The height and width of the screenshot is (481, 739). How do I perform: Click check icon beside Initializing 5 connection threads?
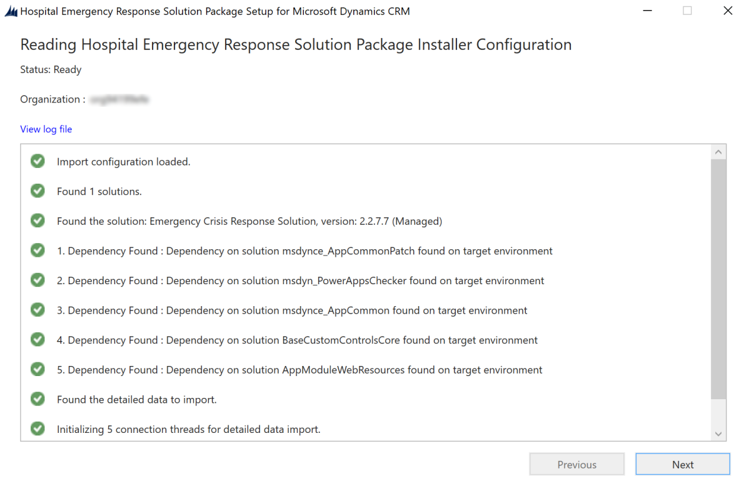pos(38,429)
